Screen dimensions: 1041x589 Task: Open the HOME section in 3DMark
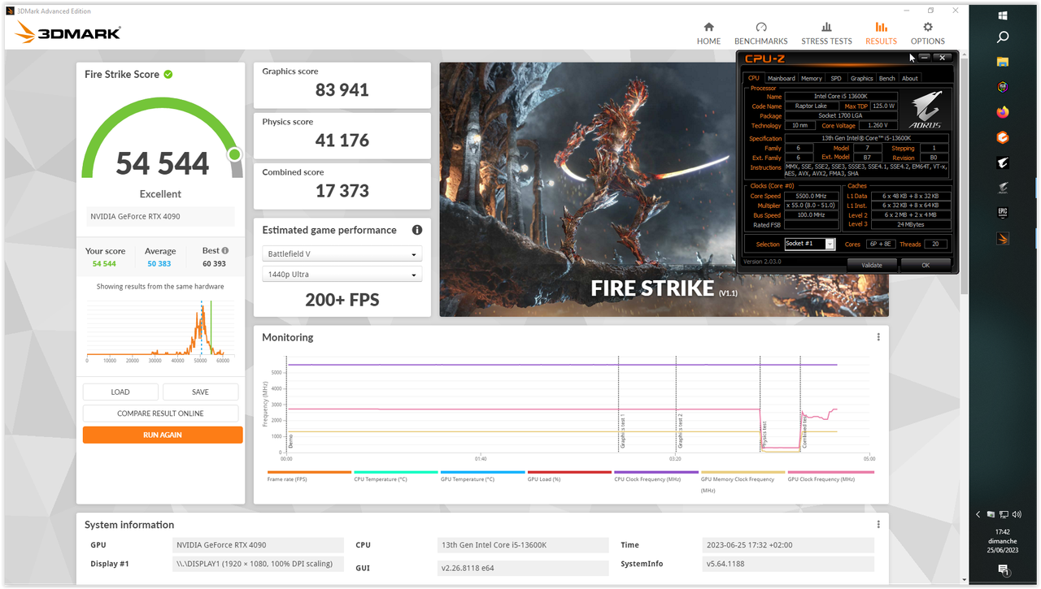click(708, 33)
